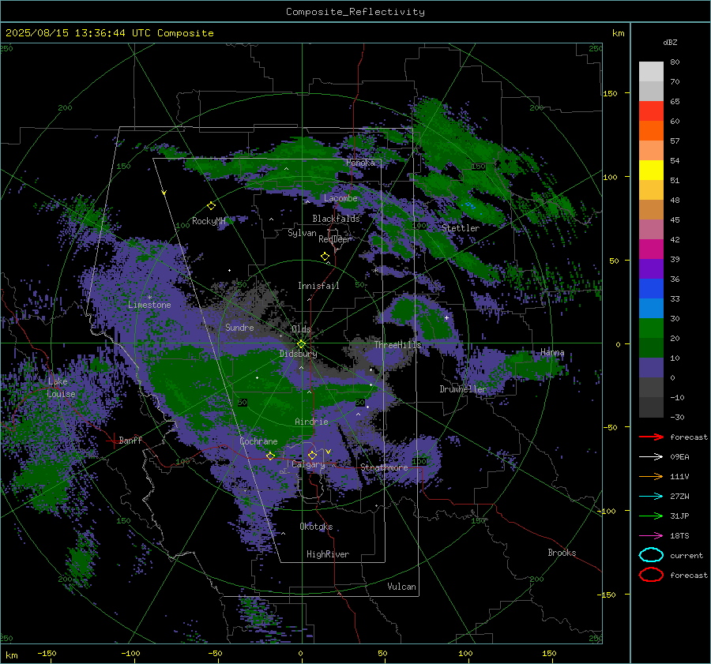Click the ThreeHills label

pyautogui.click(x=397, y=345)
